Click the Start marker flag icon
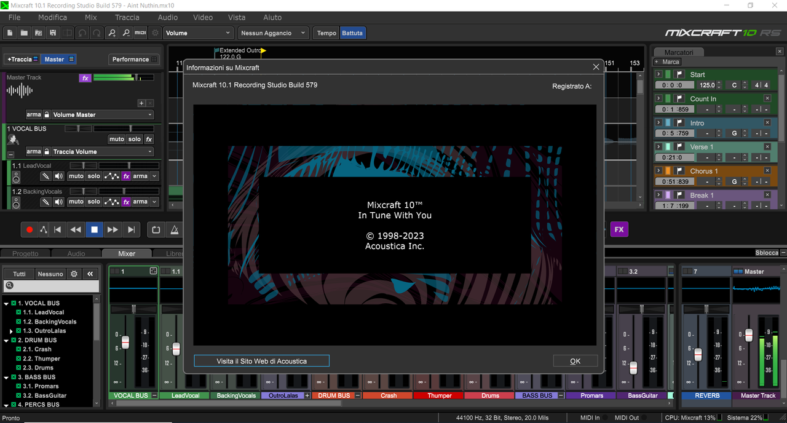 [680, 74]
